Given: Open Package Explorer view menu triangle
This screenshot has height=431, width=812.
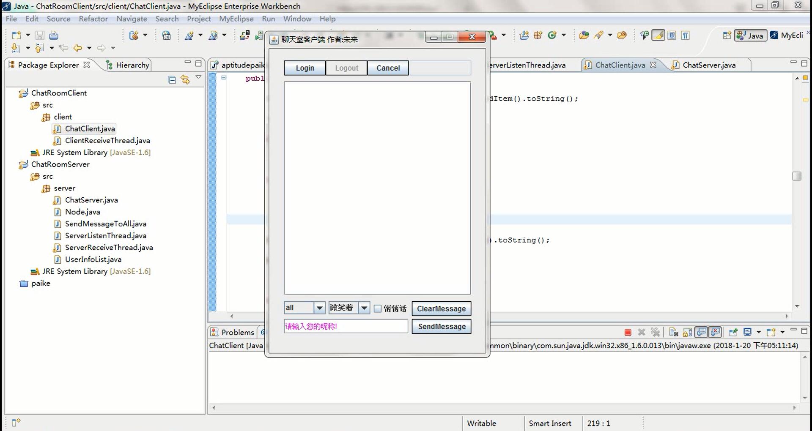Looking at the screenshot, I should tap(198, 77).
